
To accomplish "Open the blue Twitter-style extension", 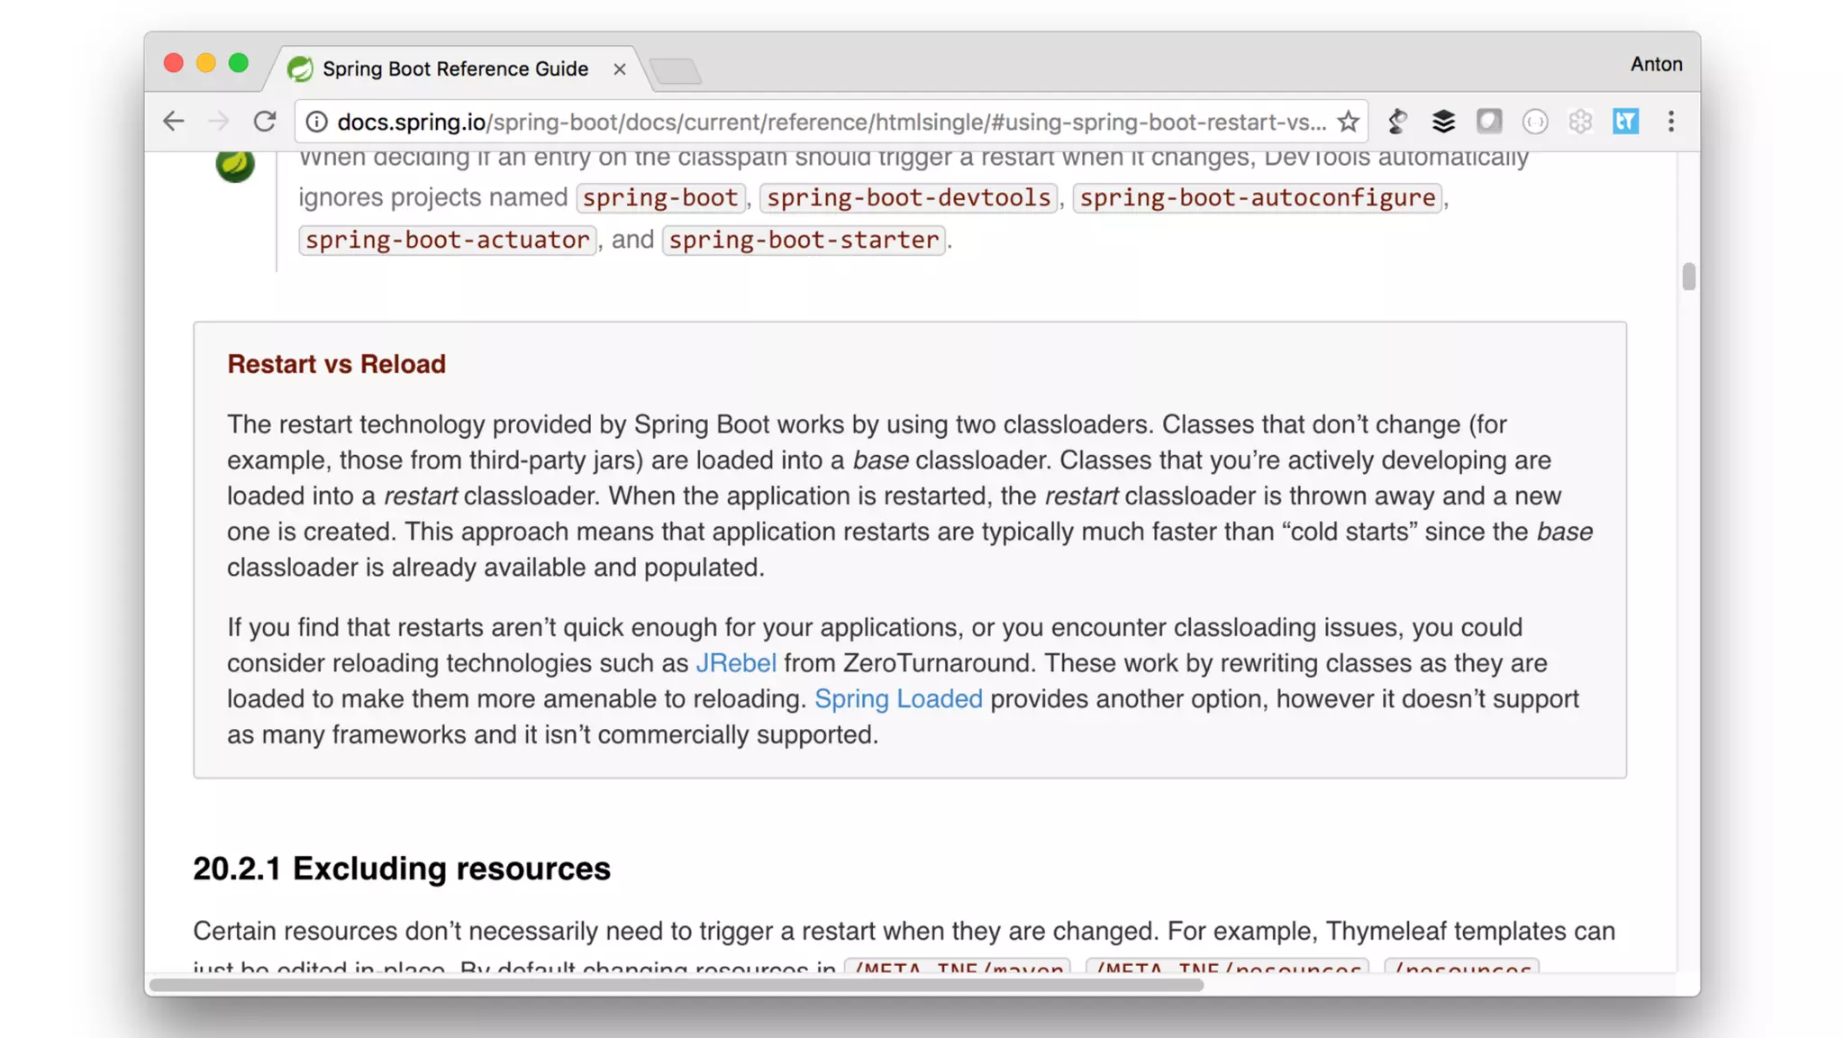I will 1626,122.
